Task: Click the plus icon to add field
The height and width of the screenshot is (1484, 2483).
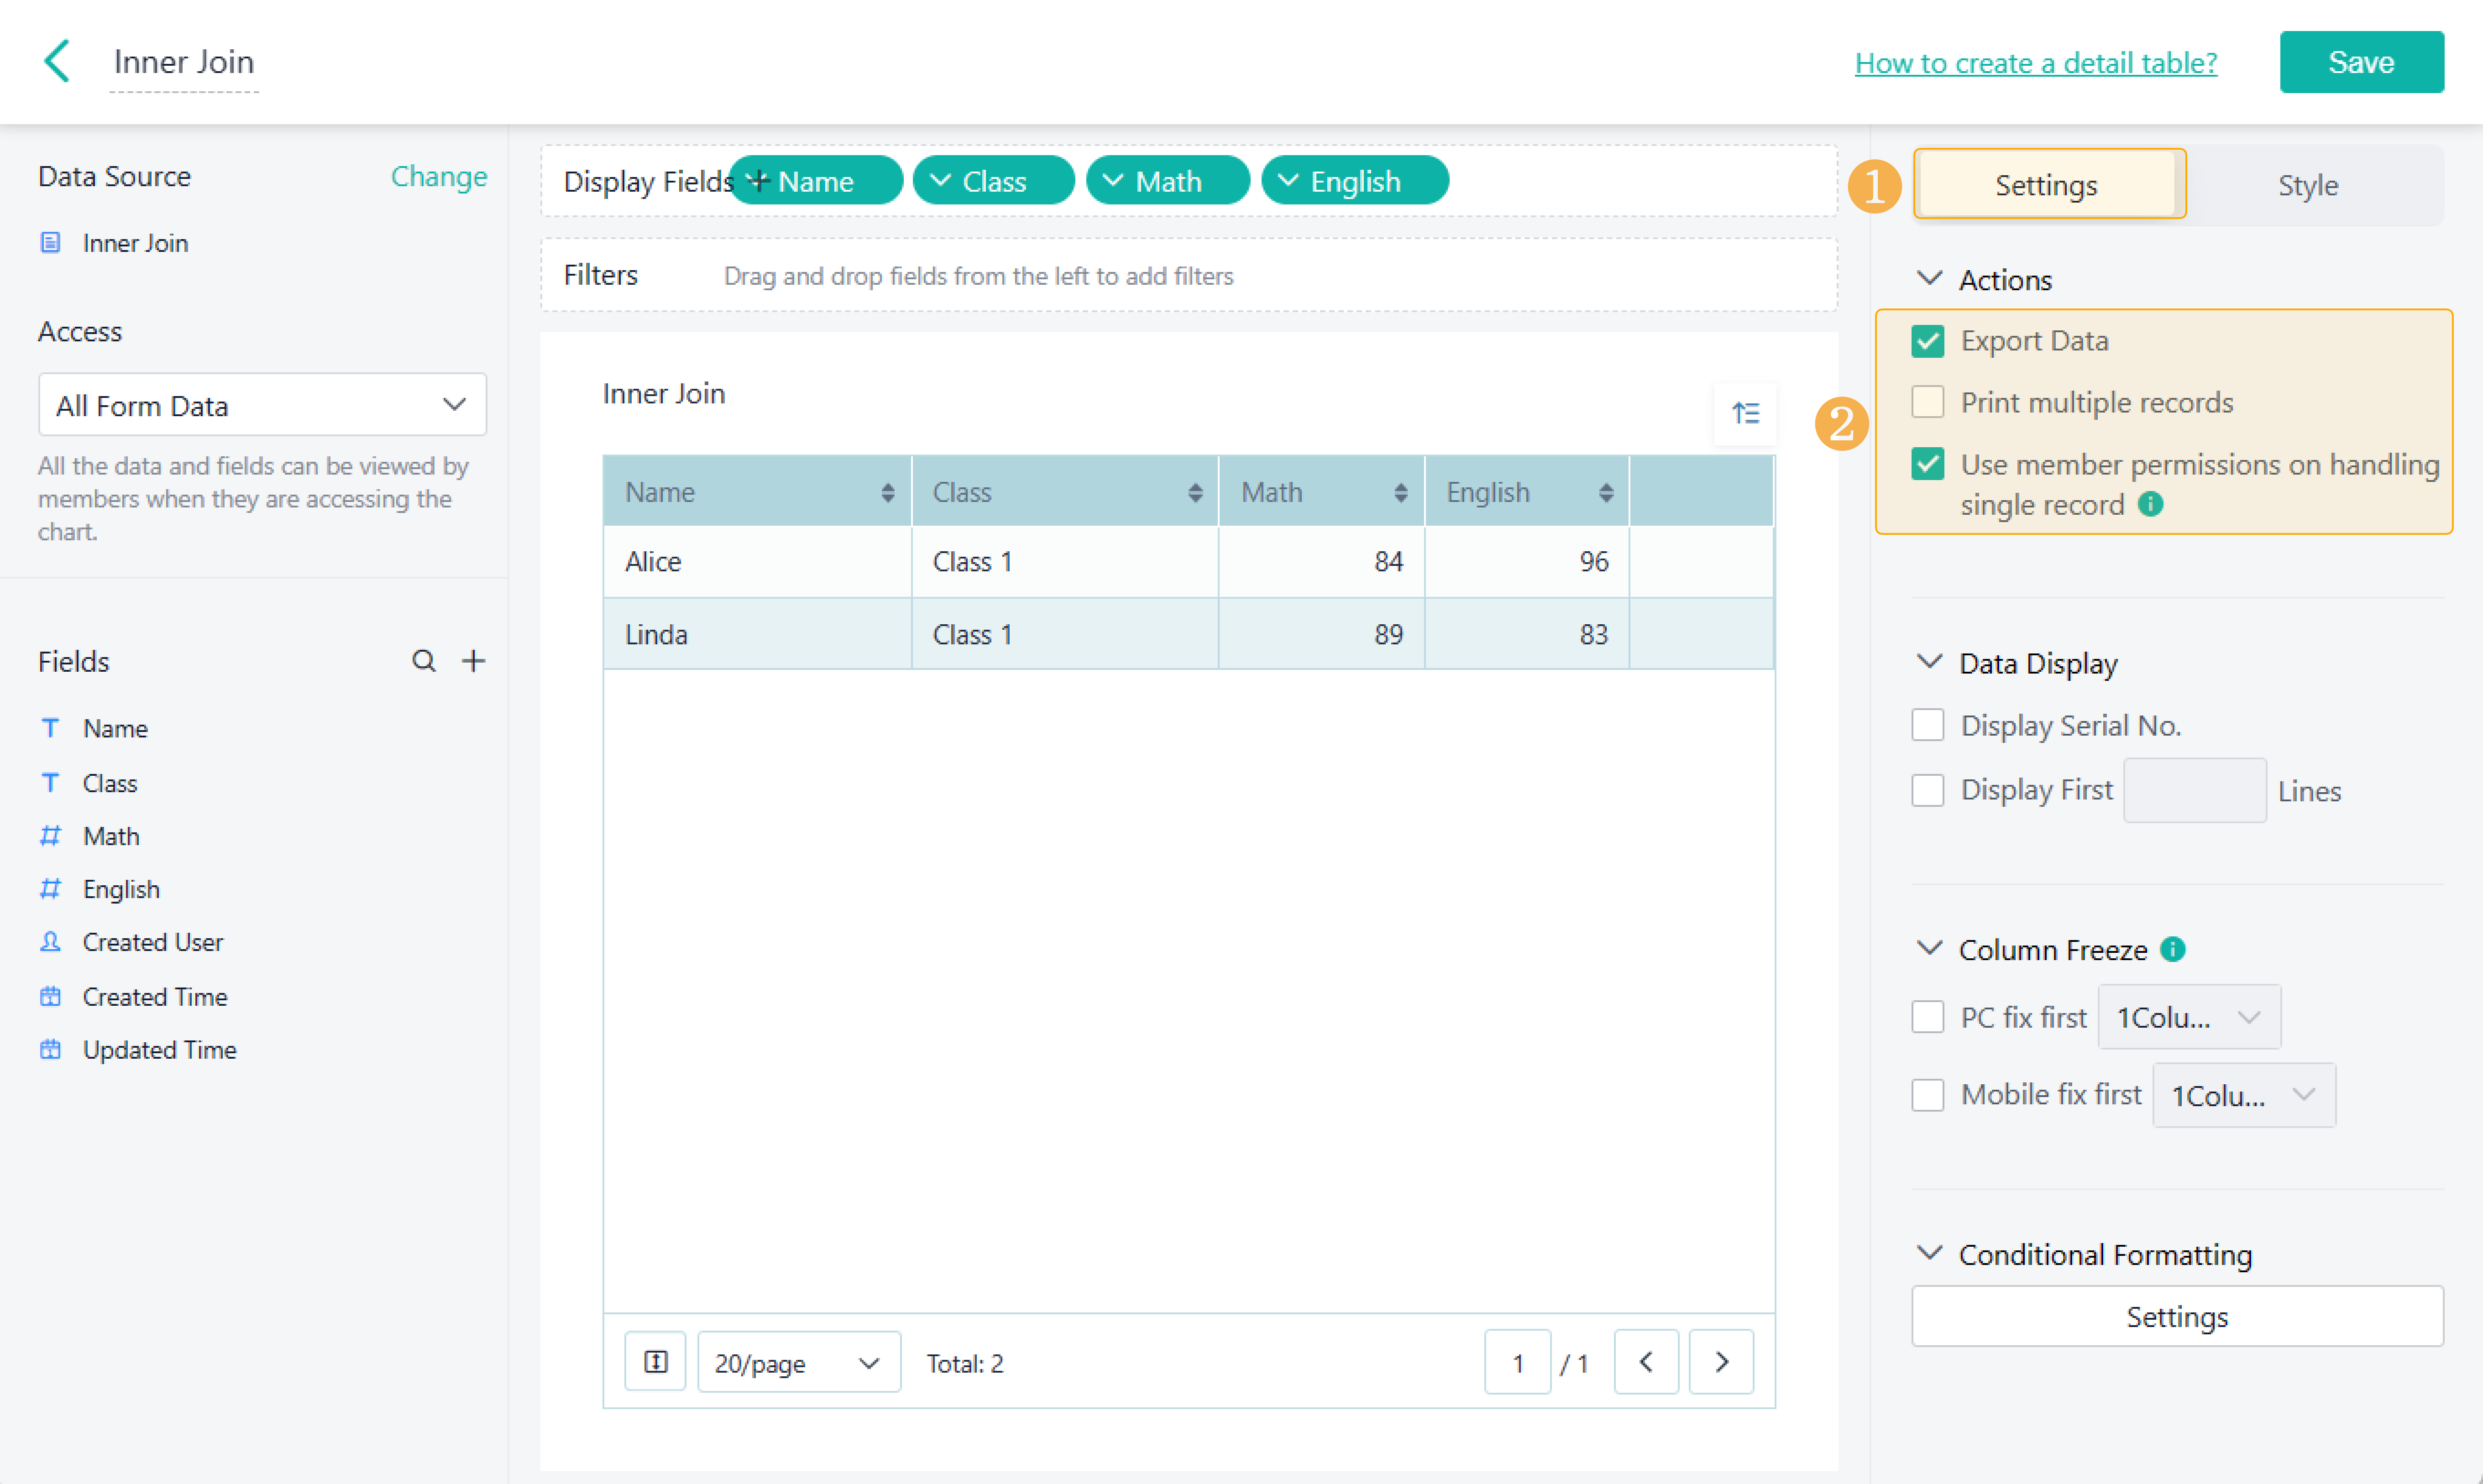Action: [474, 661]
